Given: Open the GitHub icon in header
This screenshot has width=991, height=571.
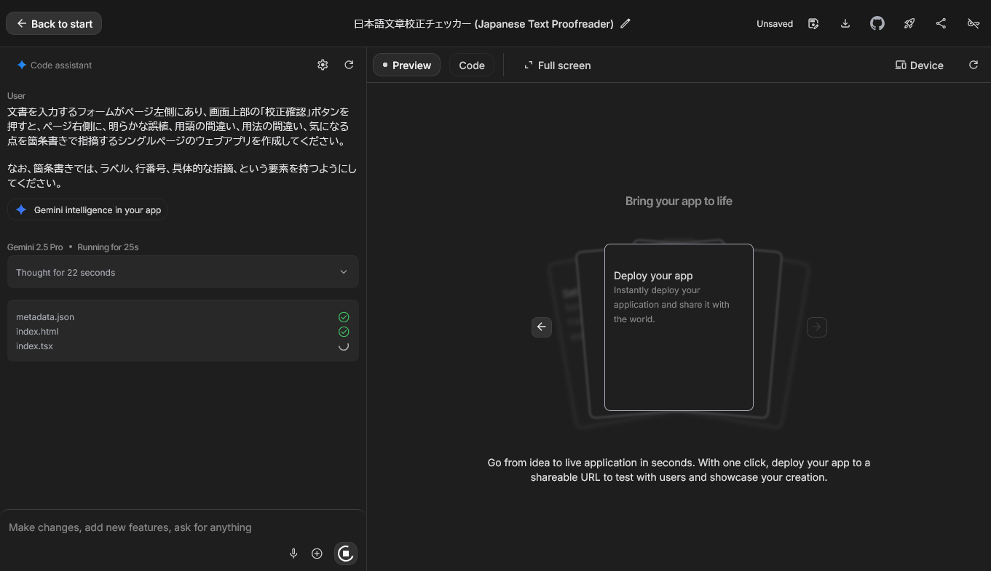Looking at the screenshot, I should click(x=877, y=23).
